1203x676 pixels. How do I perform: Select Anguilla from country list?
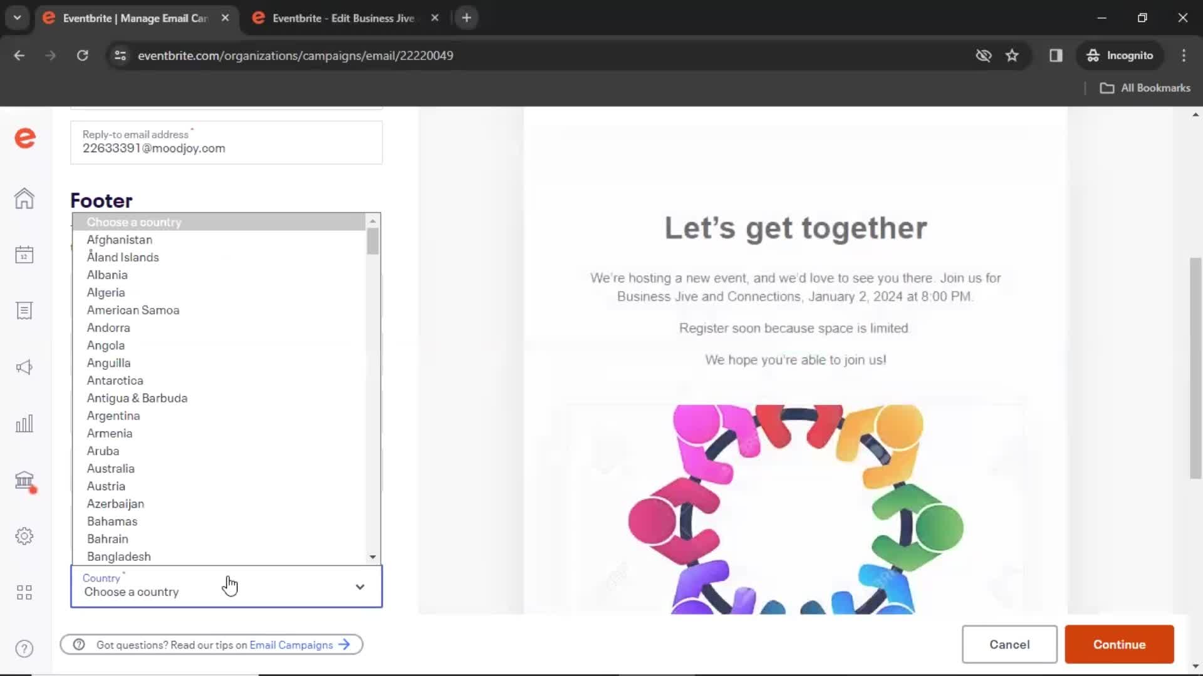(x=219, y=363)
